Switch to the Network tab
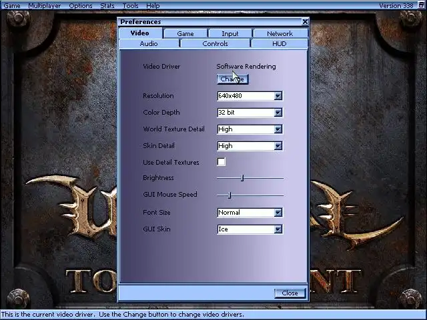The width and height of the screenshot is (427, 320). coord(280,34)
